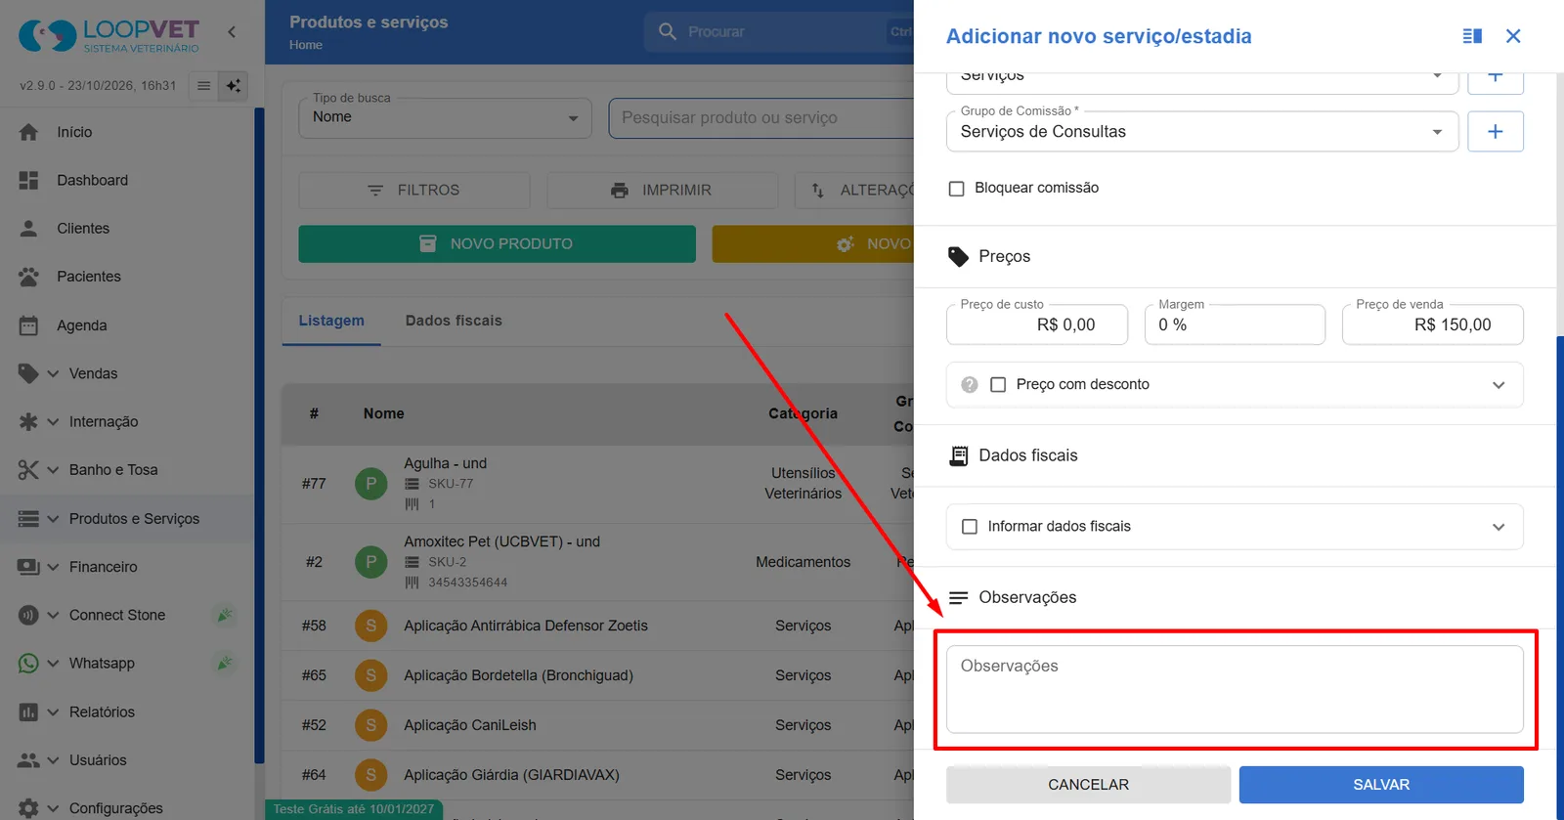This screenshot has height=820, width=1564.
Task: Click the SALVAR button
Action: pos(1381,785)
